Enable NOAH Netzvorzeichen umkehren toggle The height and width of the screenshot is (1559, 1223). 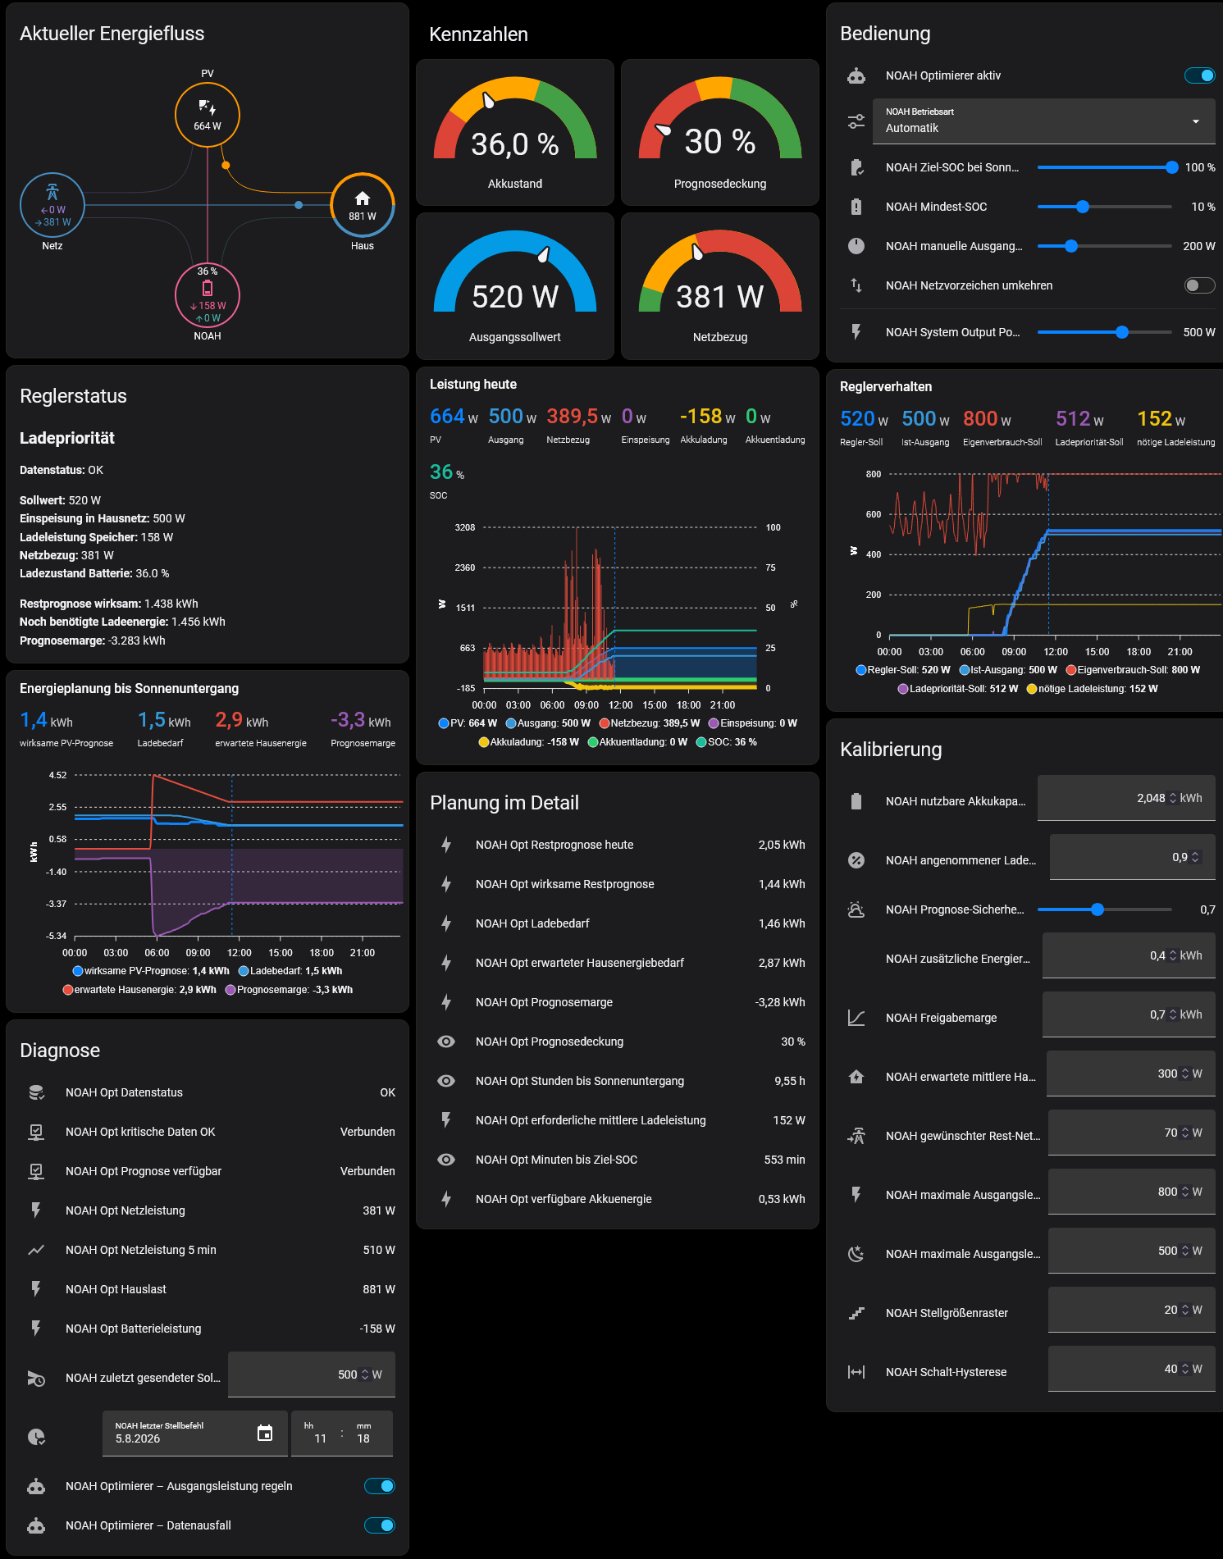(1199, 285)
